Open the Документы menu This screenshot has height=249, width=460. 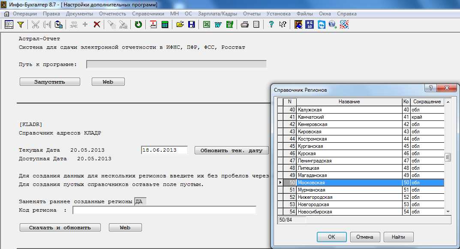tap(79, 14)
